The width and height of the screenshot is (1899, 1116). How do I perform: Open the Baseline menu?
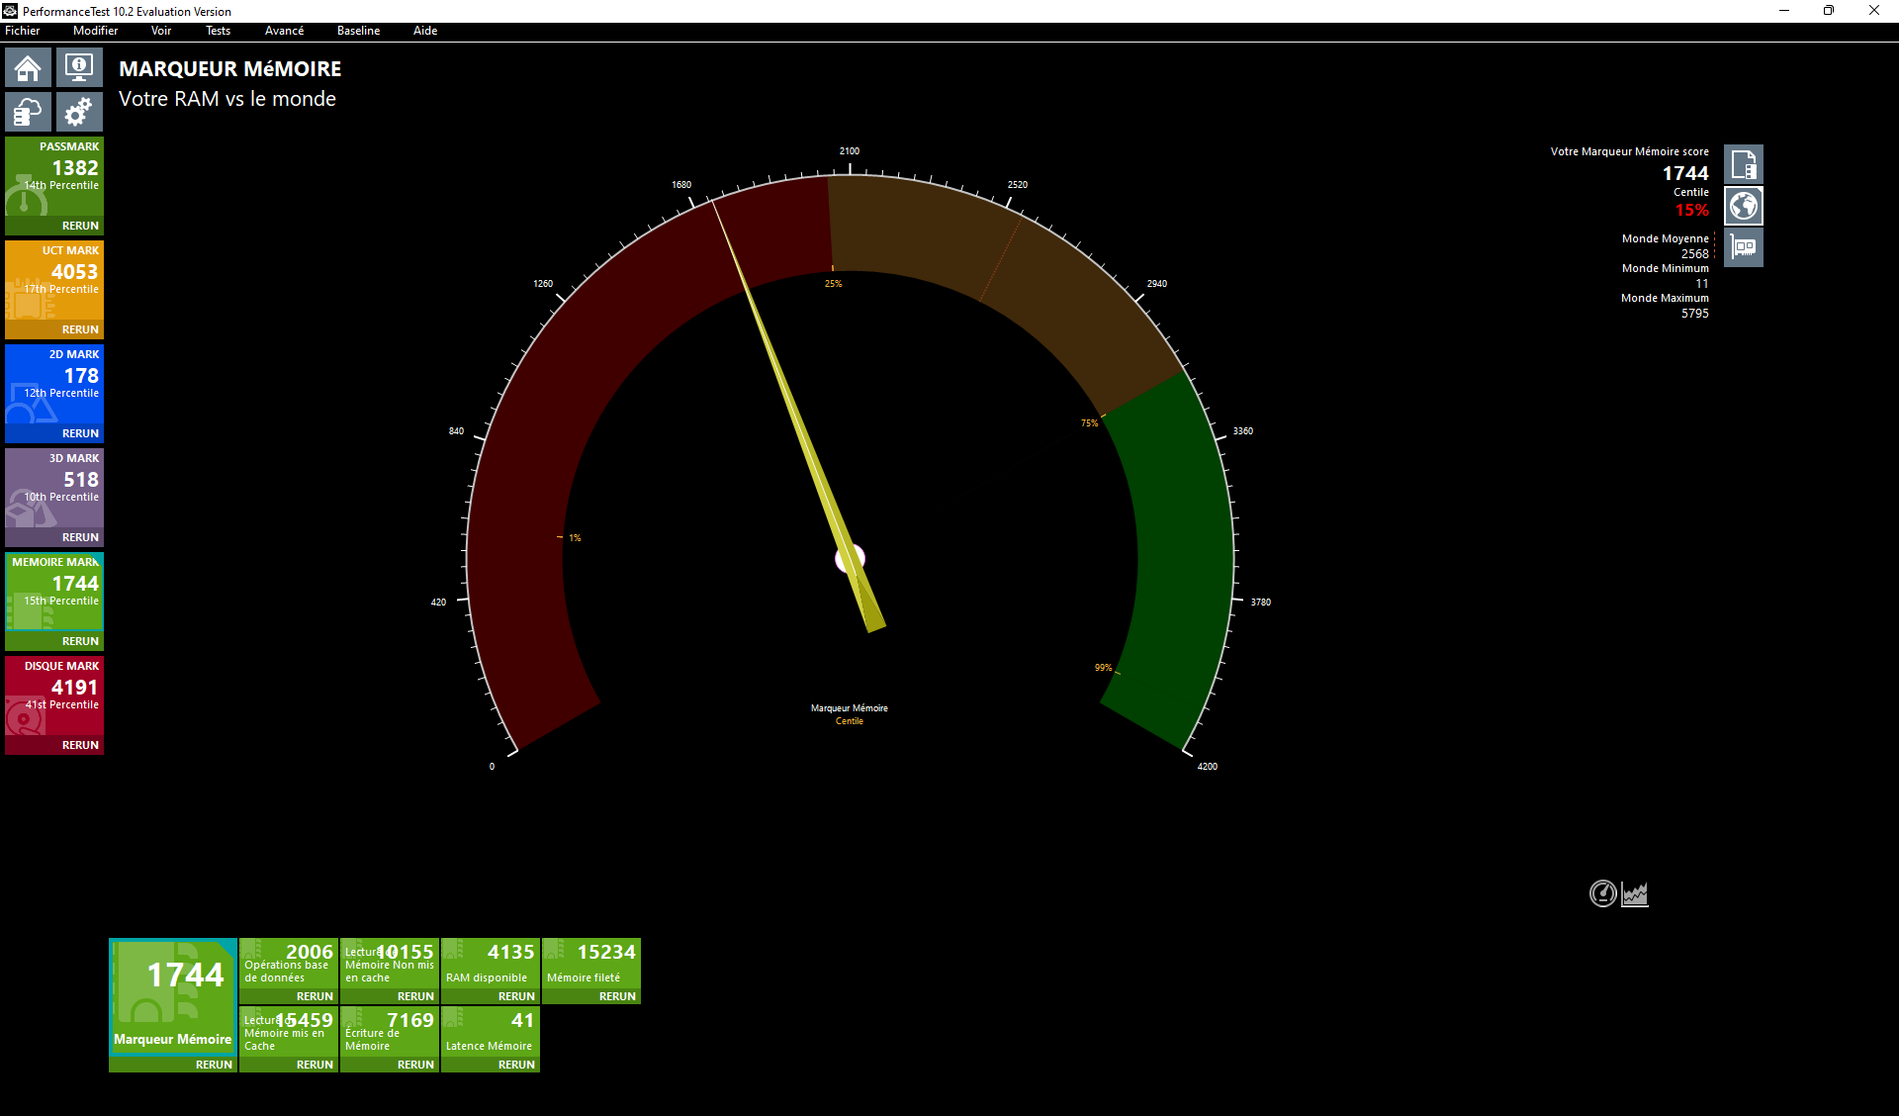358,31
